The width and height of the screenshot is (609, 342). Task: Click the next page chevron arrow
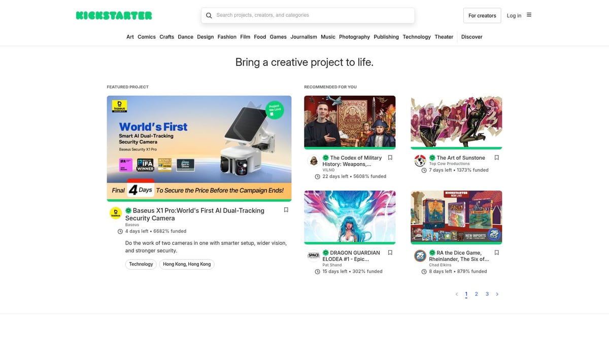tap(497, 294)
